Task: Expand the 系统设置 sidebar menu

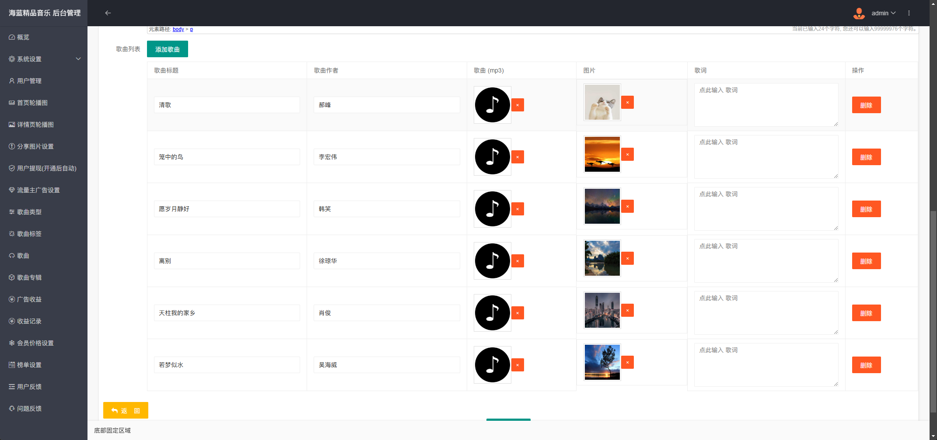Action: point(44,59)
